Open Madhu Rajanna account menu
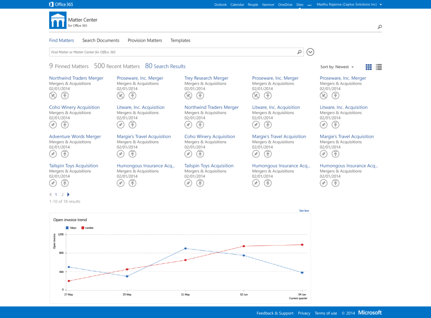The width and height of the screenshot is (431, 318). (349, 5)
